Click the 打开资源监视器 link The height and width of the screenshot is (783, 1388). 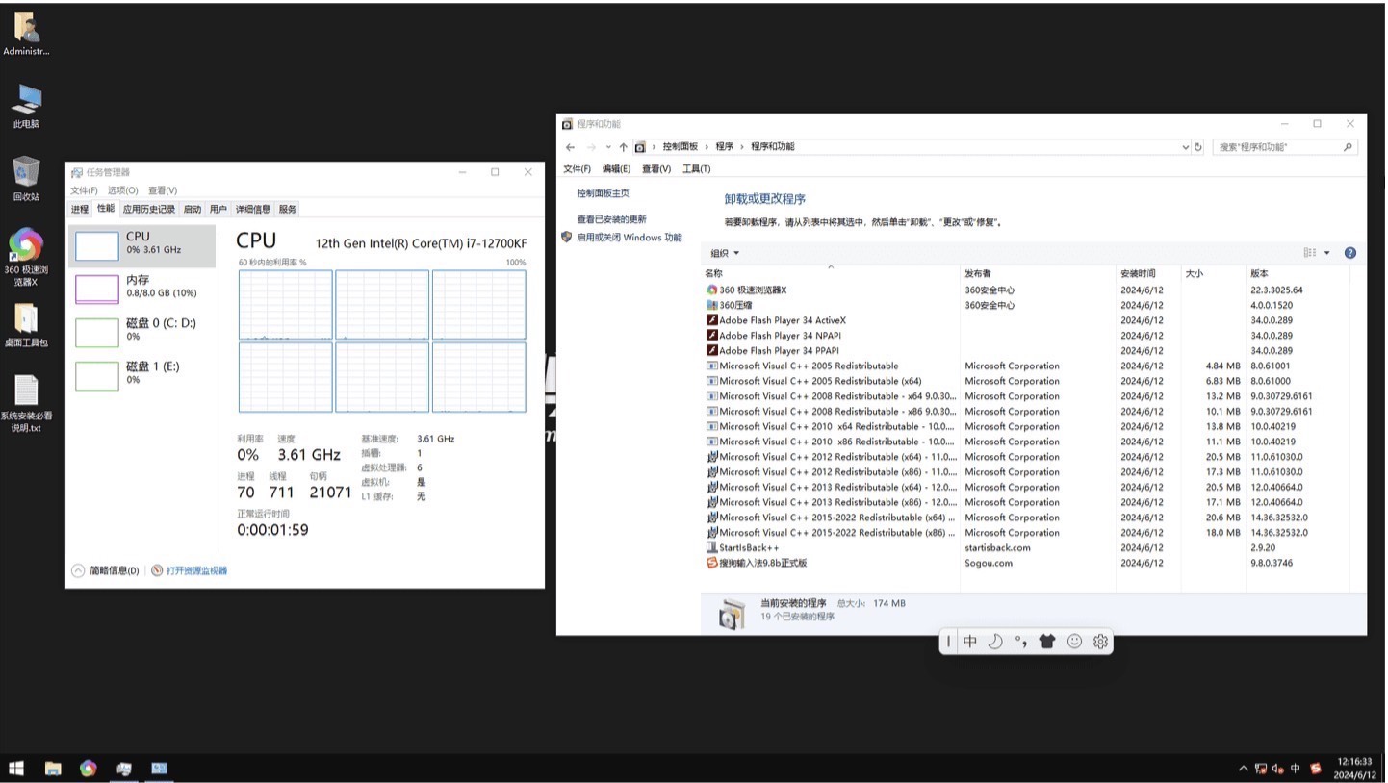tap(196, 570)
